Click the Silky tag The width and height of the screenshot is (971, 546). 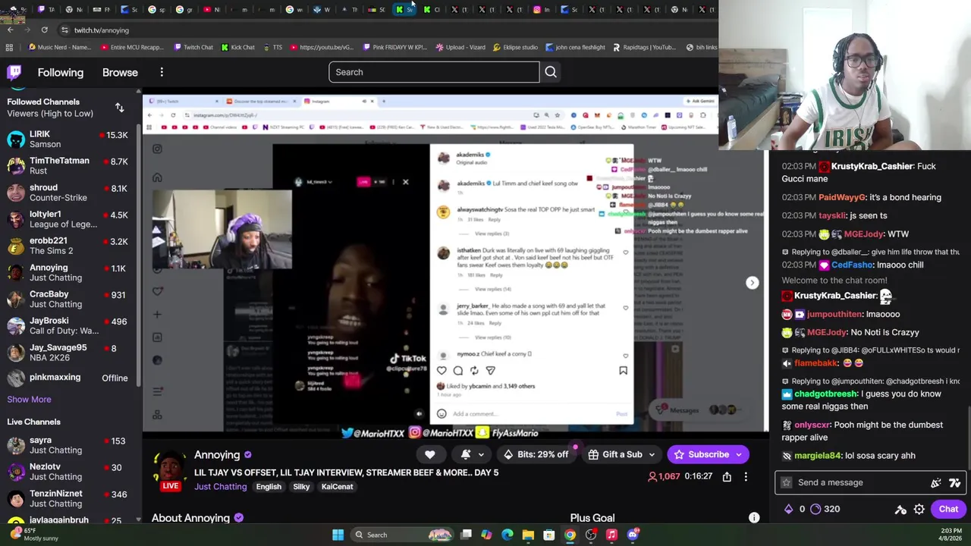301,487
